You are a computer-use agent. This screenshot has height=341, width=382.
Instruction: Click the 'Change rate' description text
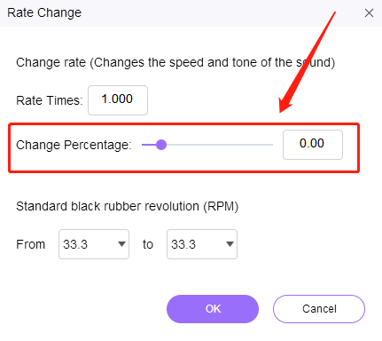(x=175, y=62)
